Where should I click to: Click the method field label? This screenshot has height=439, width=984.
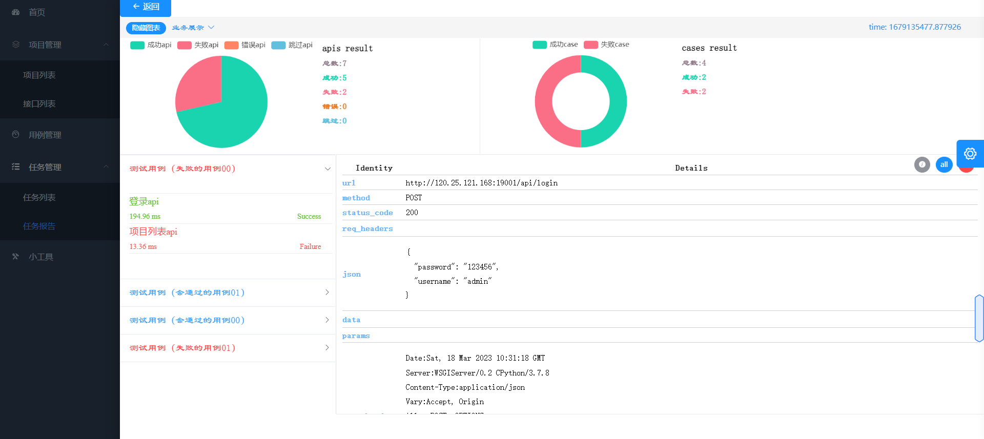(x=356, y=198)
